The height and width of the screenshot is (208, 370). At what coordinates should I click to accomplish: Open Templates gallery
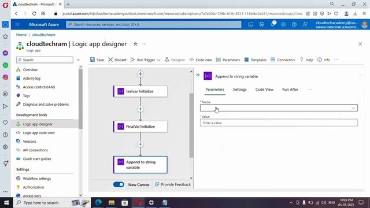256,60
